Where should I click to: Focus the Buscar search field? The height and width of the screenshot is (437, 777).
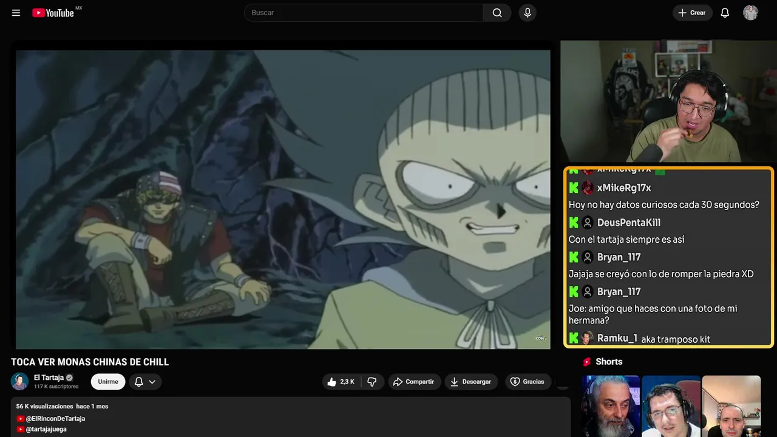pyautogui.click(x=364, y=13)
